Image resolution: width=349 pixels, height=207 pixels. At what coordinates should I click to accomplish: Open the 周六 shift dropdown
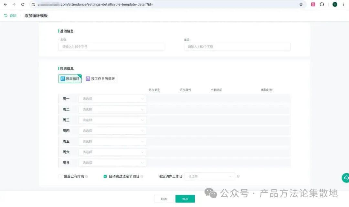coord(113,152)
